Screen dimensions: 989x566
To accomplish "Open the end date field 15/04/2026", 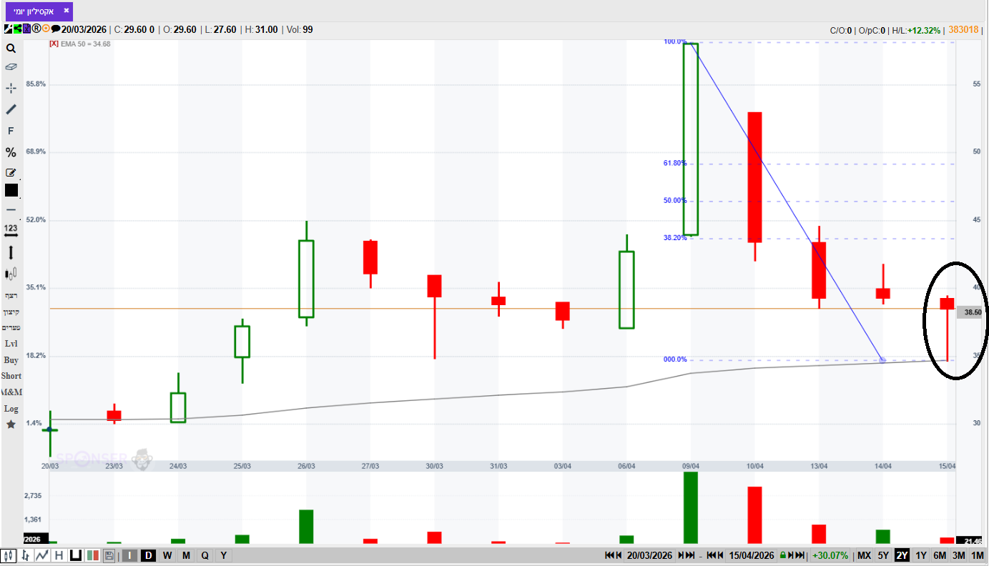I will coord(752,555).
